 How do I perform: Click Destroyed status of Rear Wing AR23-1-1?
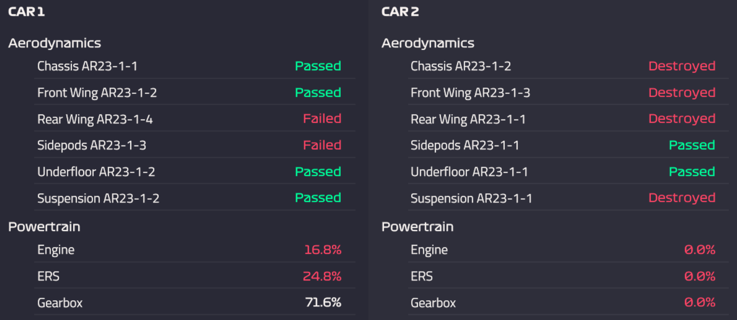pos(682,119)
